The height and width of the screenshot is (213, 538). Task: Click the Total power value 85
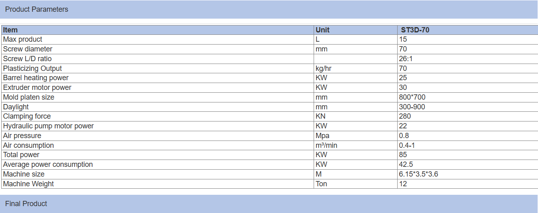click(403, 155)
